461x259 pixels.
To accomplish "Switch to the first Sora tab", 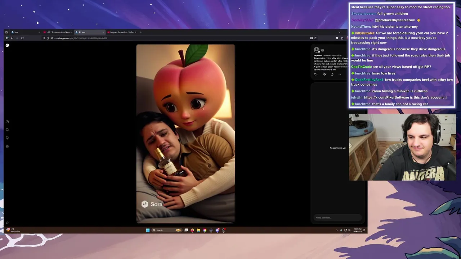I will (25, 32).
